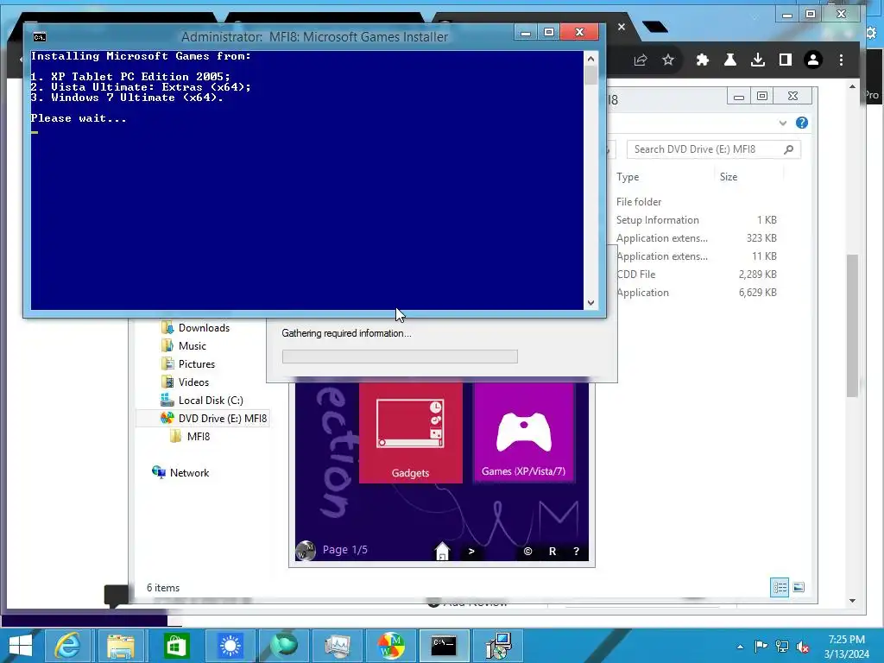The width and height of the screenshot is (884, 663).
Task: Open MFI8 subfolder in navigation tree
Action: [198, 436]
